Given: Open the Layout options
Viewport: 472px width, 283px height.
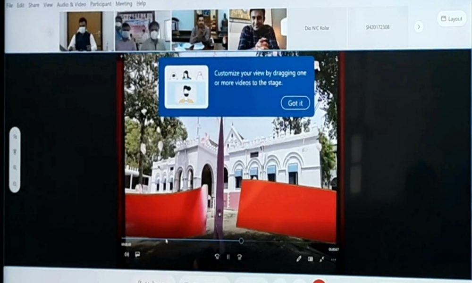Looking at the screenshot, I should [x=452, y=19].
